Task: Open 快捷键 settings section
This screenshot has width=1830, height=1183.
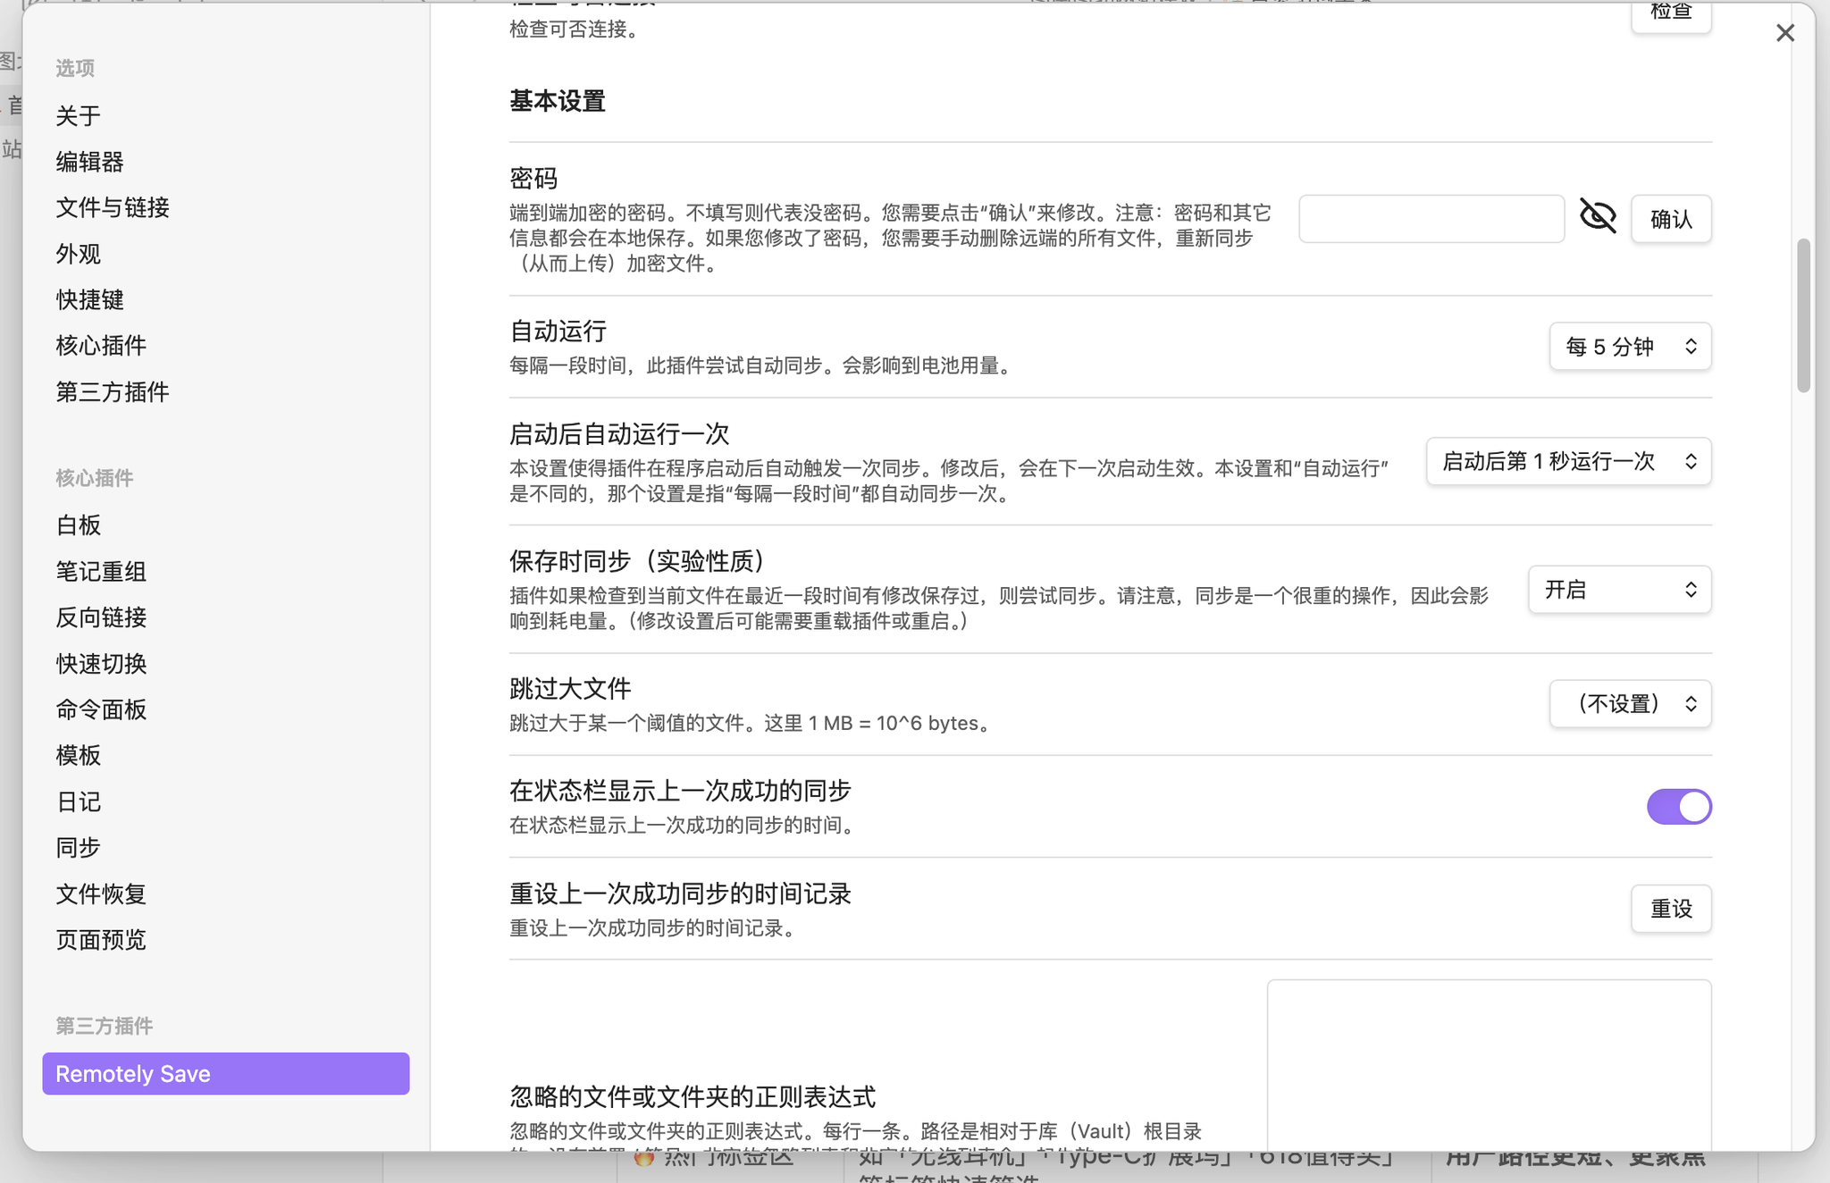Action: coord(89,300)
